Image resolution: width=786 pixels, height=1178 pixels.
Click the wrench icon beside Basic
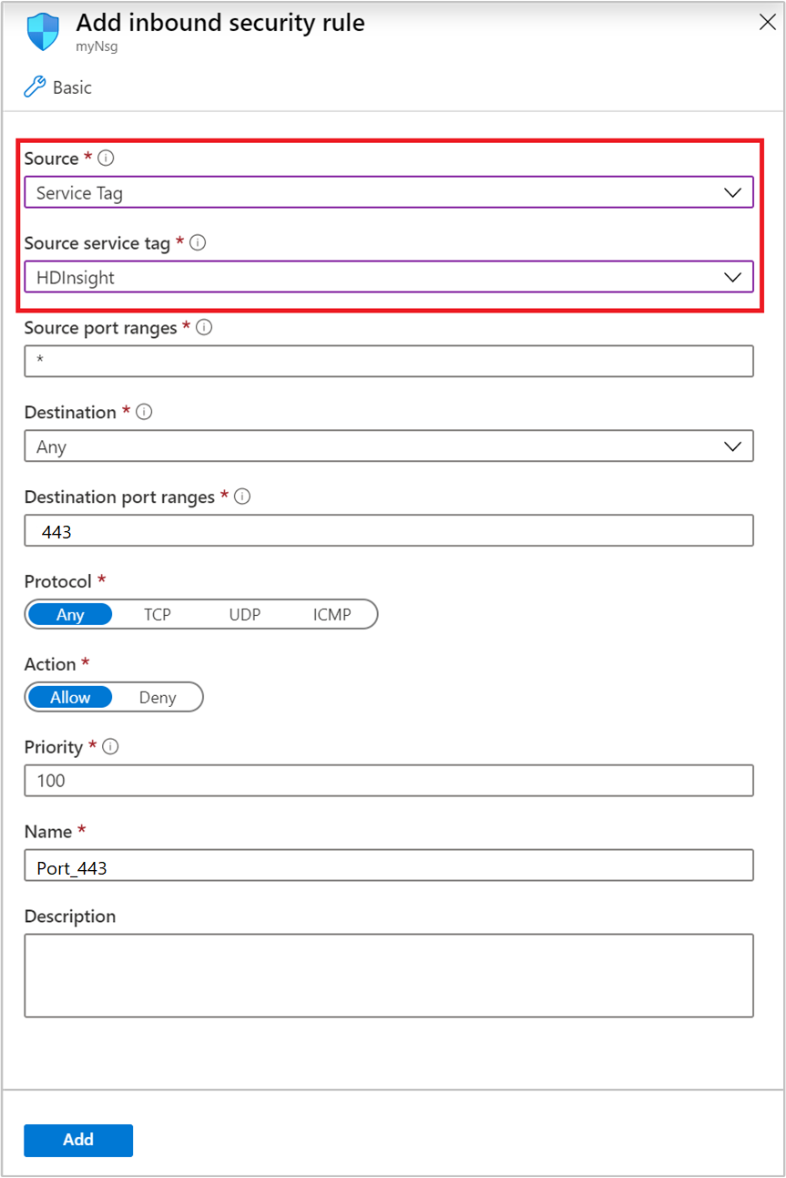(35, 87)
